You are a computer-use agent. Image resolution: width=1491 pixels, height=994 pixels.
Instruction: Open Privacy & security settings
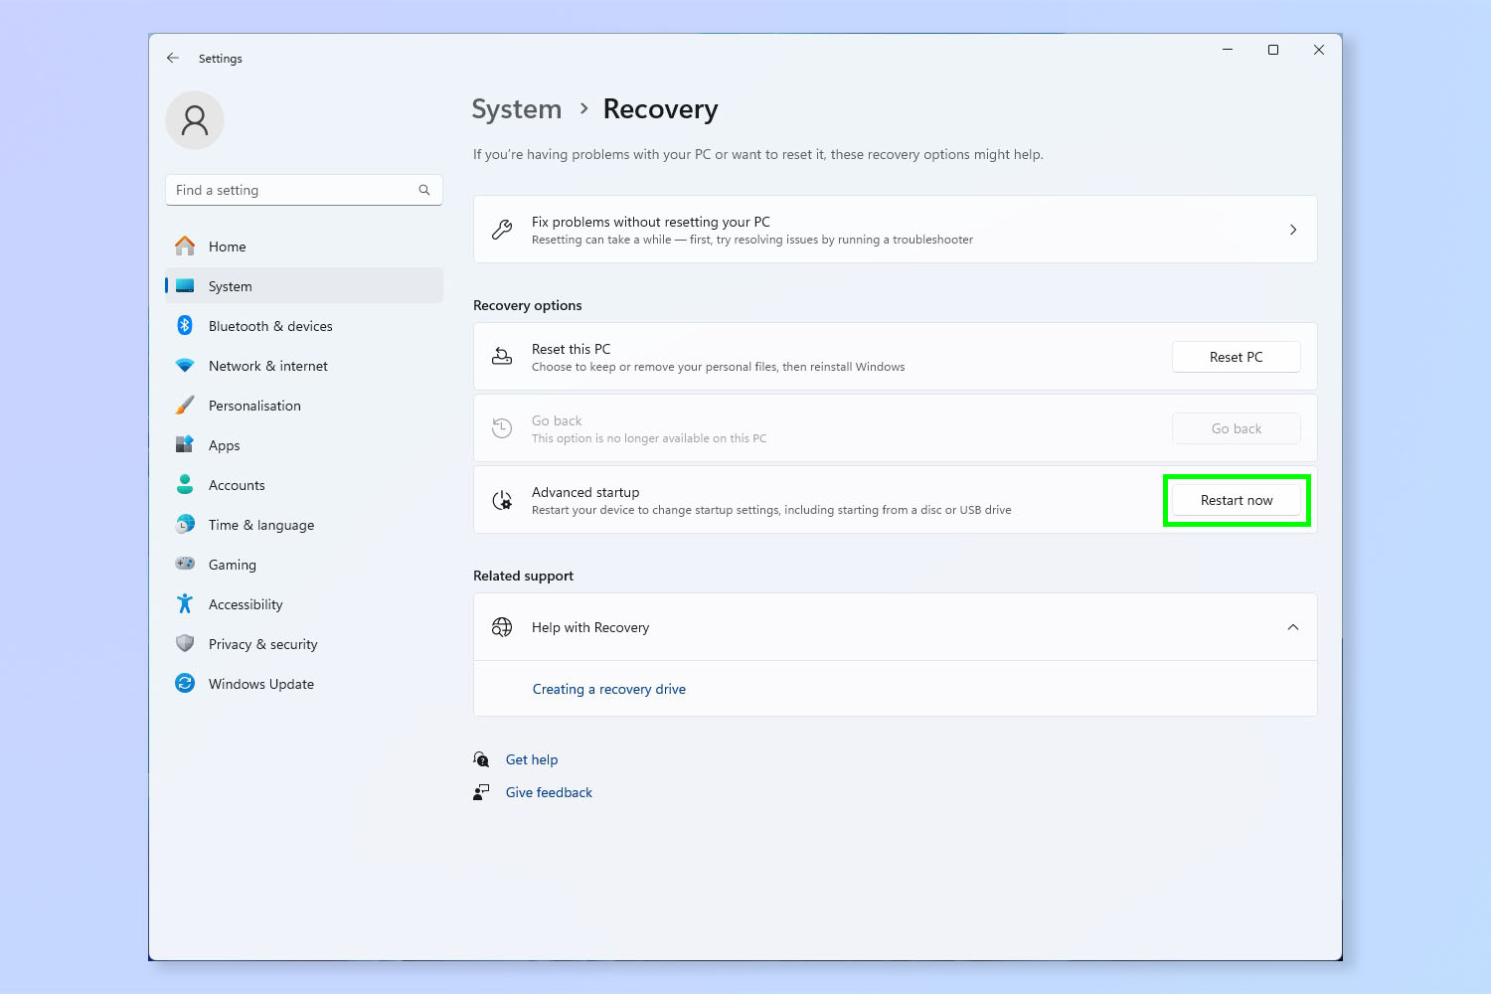(304, 644)
